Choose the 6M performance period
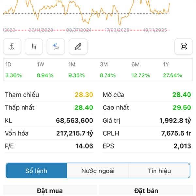This screenshot has width=196, height=196. tap(140, 70)
